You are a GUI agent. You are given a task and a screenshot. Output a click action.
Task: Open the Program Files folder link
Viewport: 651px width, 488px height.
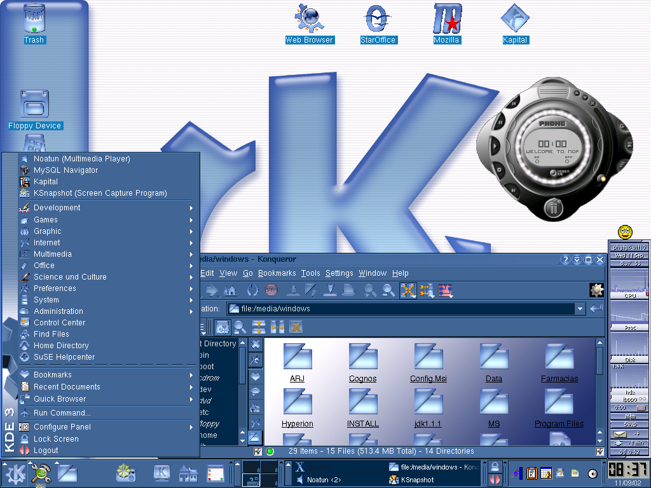559,424
